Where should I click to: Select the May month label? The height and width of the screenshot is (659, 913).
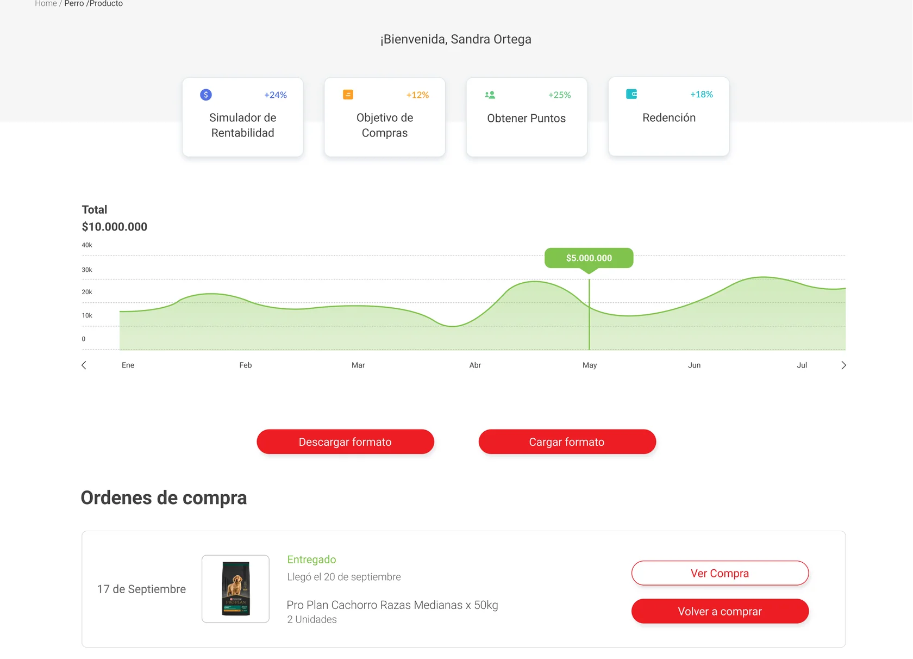[x=590, y=365]
